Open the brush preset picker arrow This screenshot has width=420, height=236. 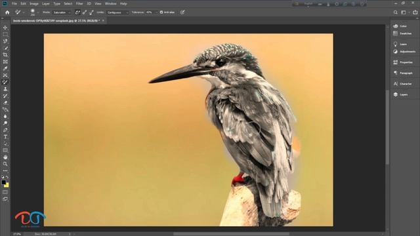pyautogui.click(x=38, y=12)
